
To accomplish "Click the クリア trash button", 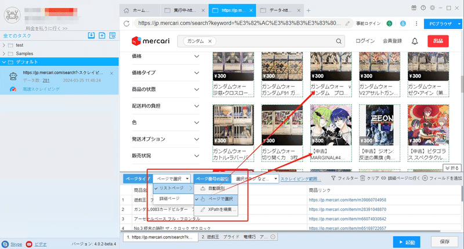I will [369, 178].
